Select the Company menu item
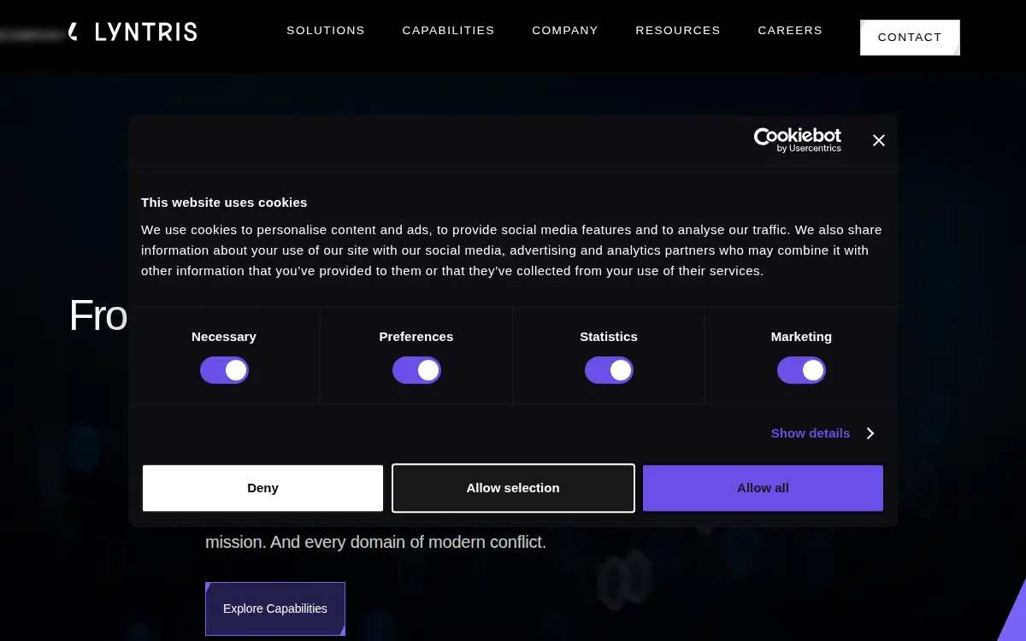 click(x=565, y=30)
